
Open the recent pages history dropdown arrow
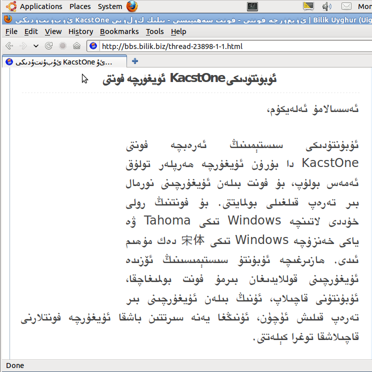tap(36, 46)
